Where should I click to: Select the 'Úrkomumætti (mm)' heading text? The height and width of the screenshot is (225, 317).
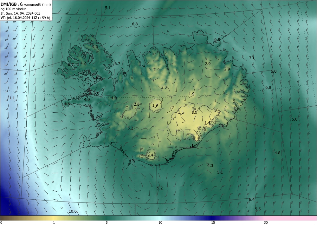point(36,5)
